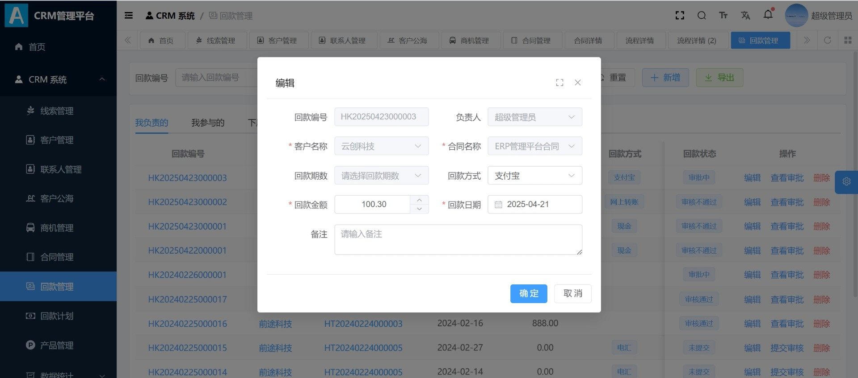The image size is (858, 378).
Task: Click the 确定 button
Action: [529, 294]
